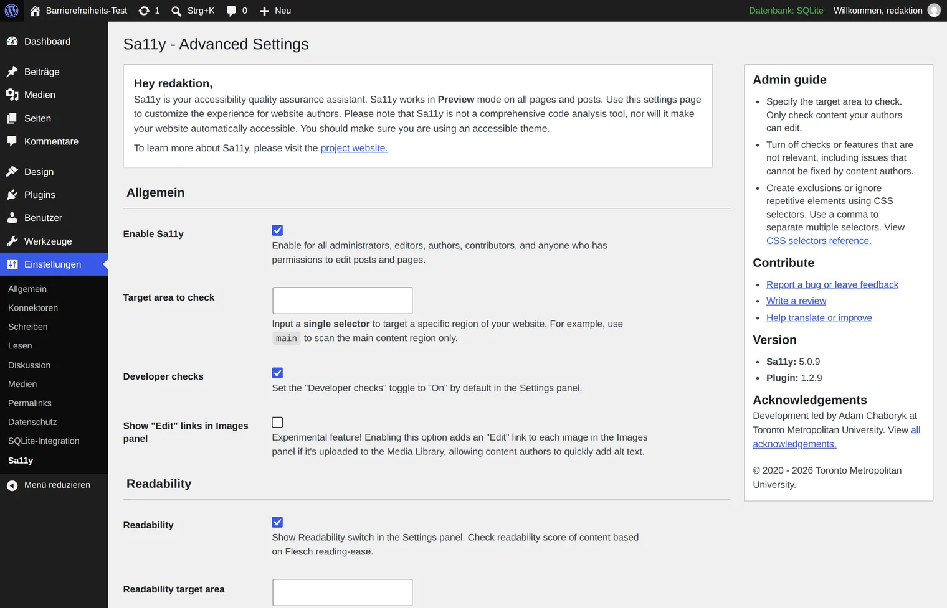Select the Sa11y settings submenu item

point(21,461)
